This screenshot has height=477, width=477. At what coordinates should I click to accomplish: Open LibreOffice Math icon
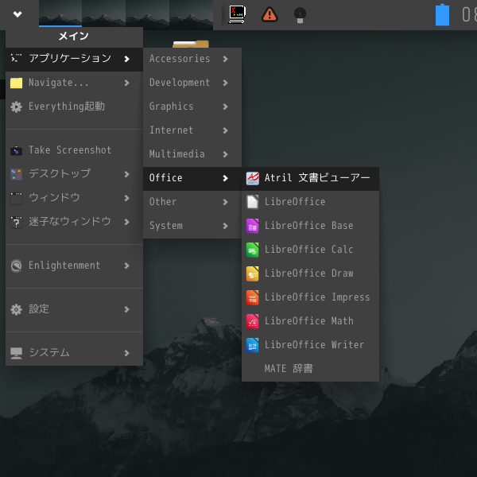252,321
